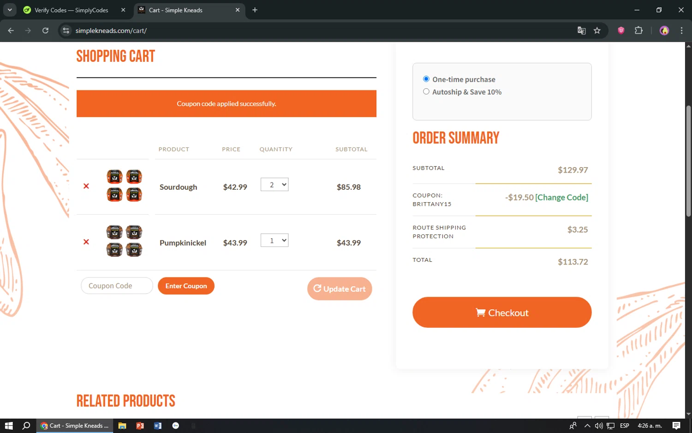The image size is (692, 433).
Task: Open the Windows Start menu
Action: (9, 426)
